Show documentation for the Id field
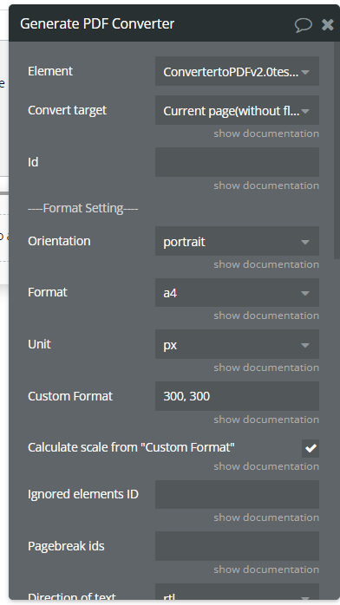340x605 pixels. [266, 185]
